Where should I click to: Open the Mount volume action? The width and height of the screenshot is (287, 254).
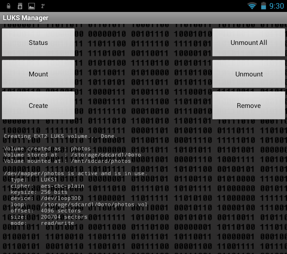[38, 74]
